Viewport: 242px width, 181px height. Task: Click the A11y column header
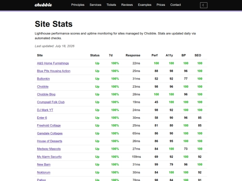click(169, 55)
